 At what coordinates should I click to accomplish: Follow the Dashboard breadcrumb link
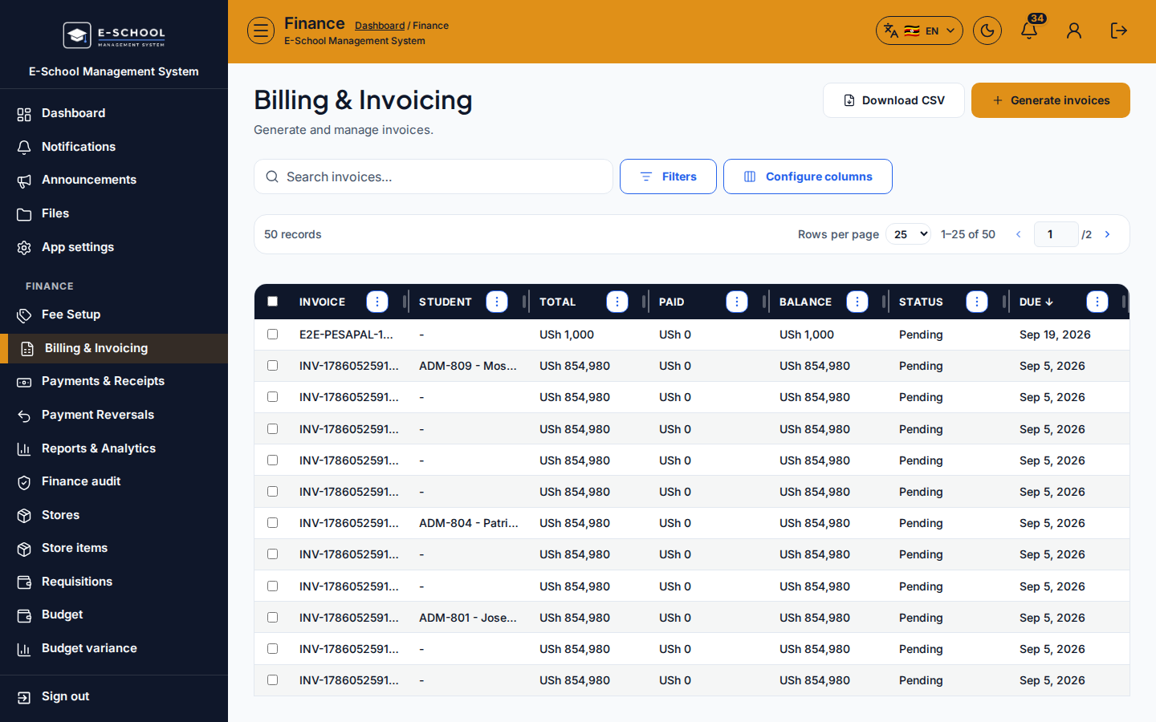click(x=380, y=26)
